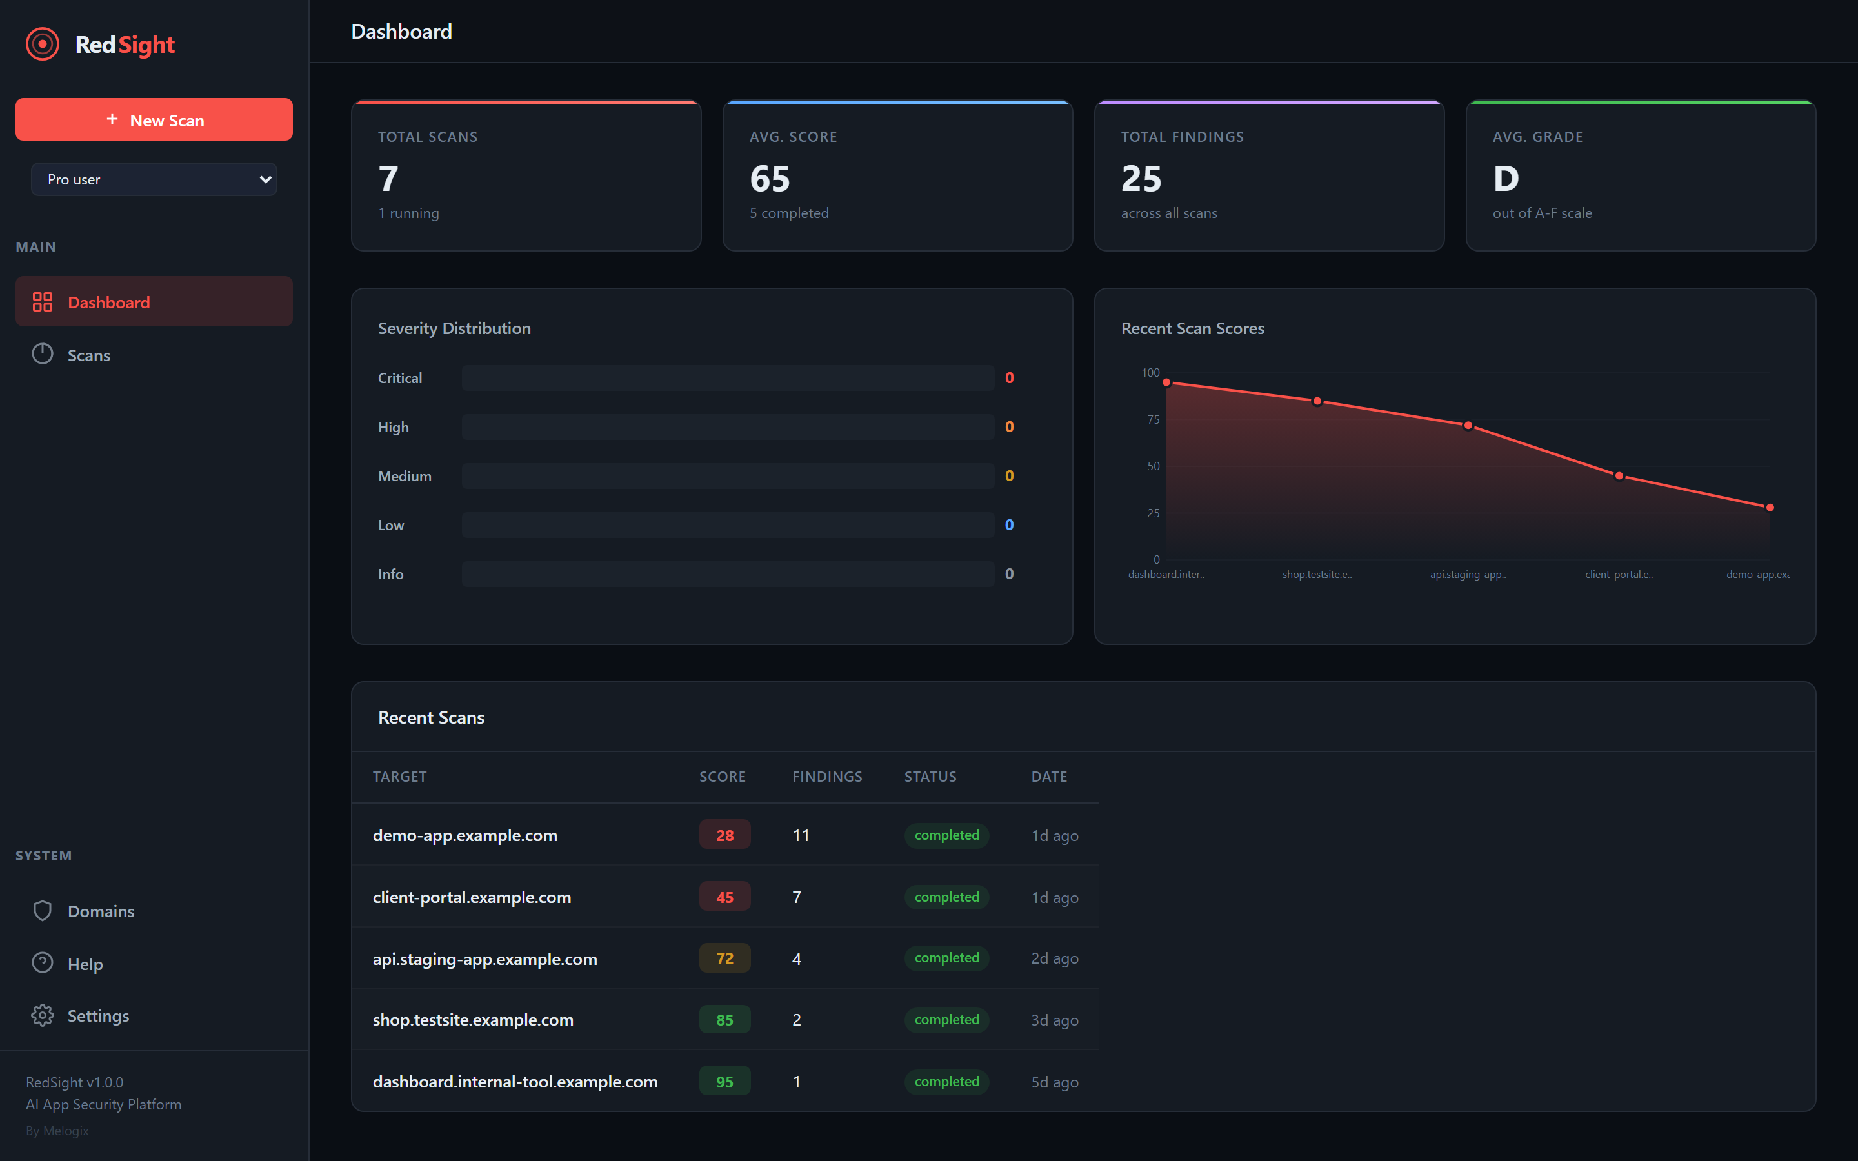Click the dropdown chevron next to Pro user
The height and width of the screenshot is (1161, 1858).
click(x=265, y=179)
